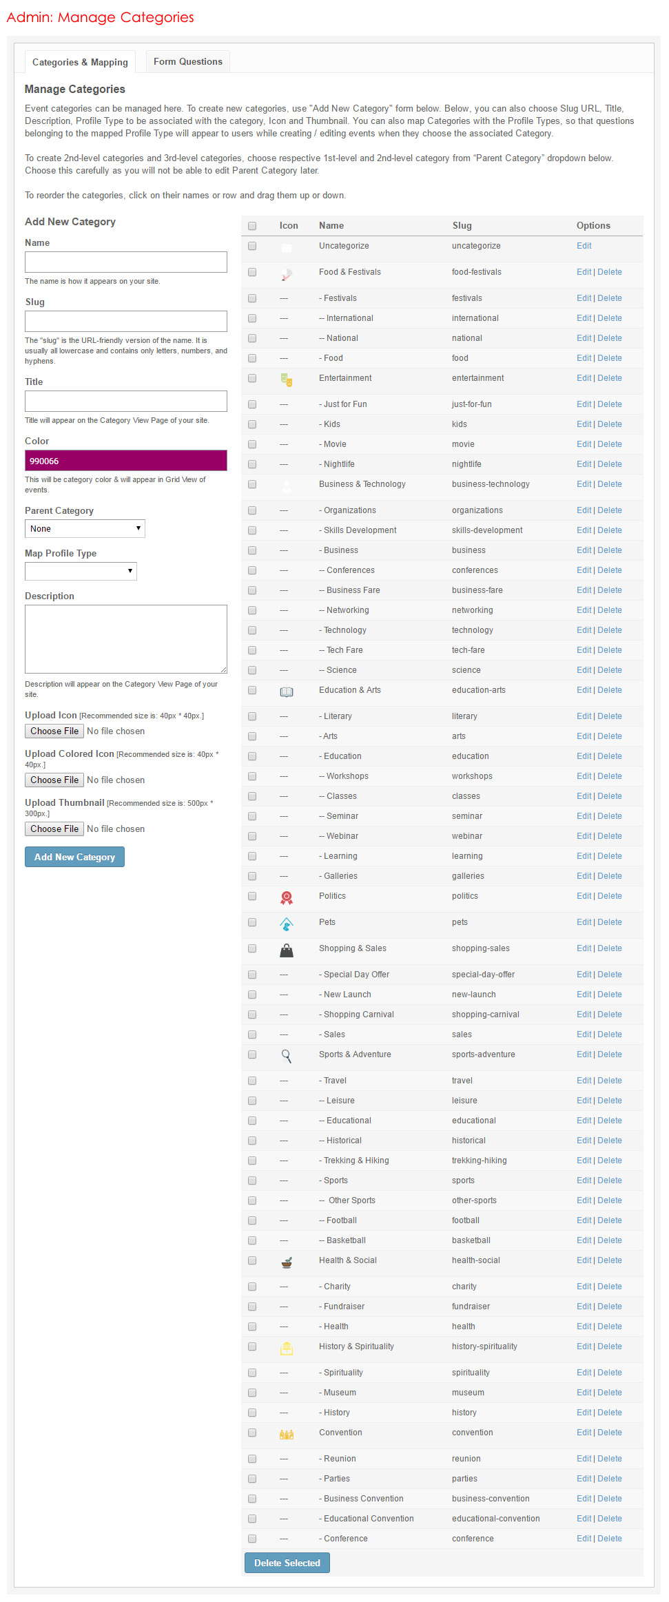Focus the Slug text input

tap(126, 321)
